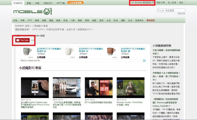This screenshot has width=197, height=120.
Task: Click Ads by i-house.com.tw
Action: pos(30,61)
